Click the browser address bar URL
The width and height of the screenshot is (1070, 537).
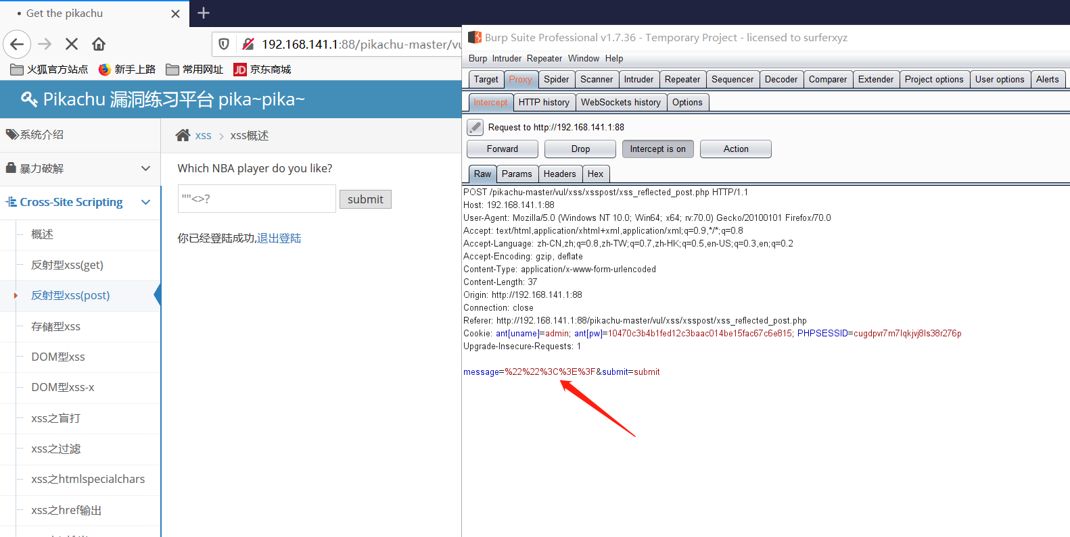click(x=361, y=44)
